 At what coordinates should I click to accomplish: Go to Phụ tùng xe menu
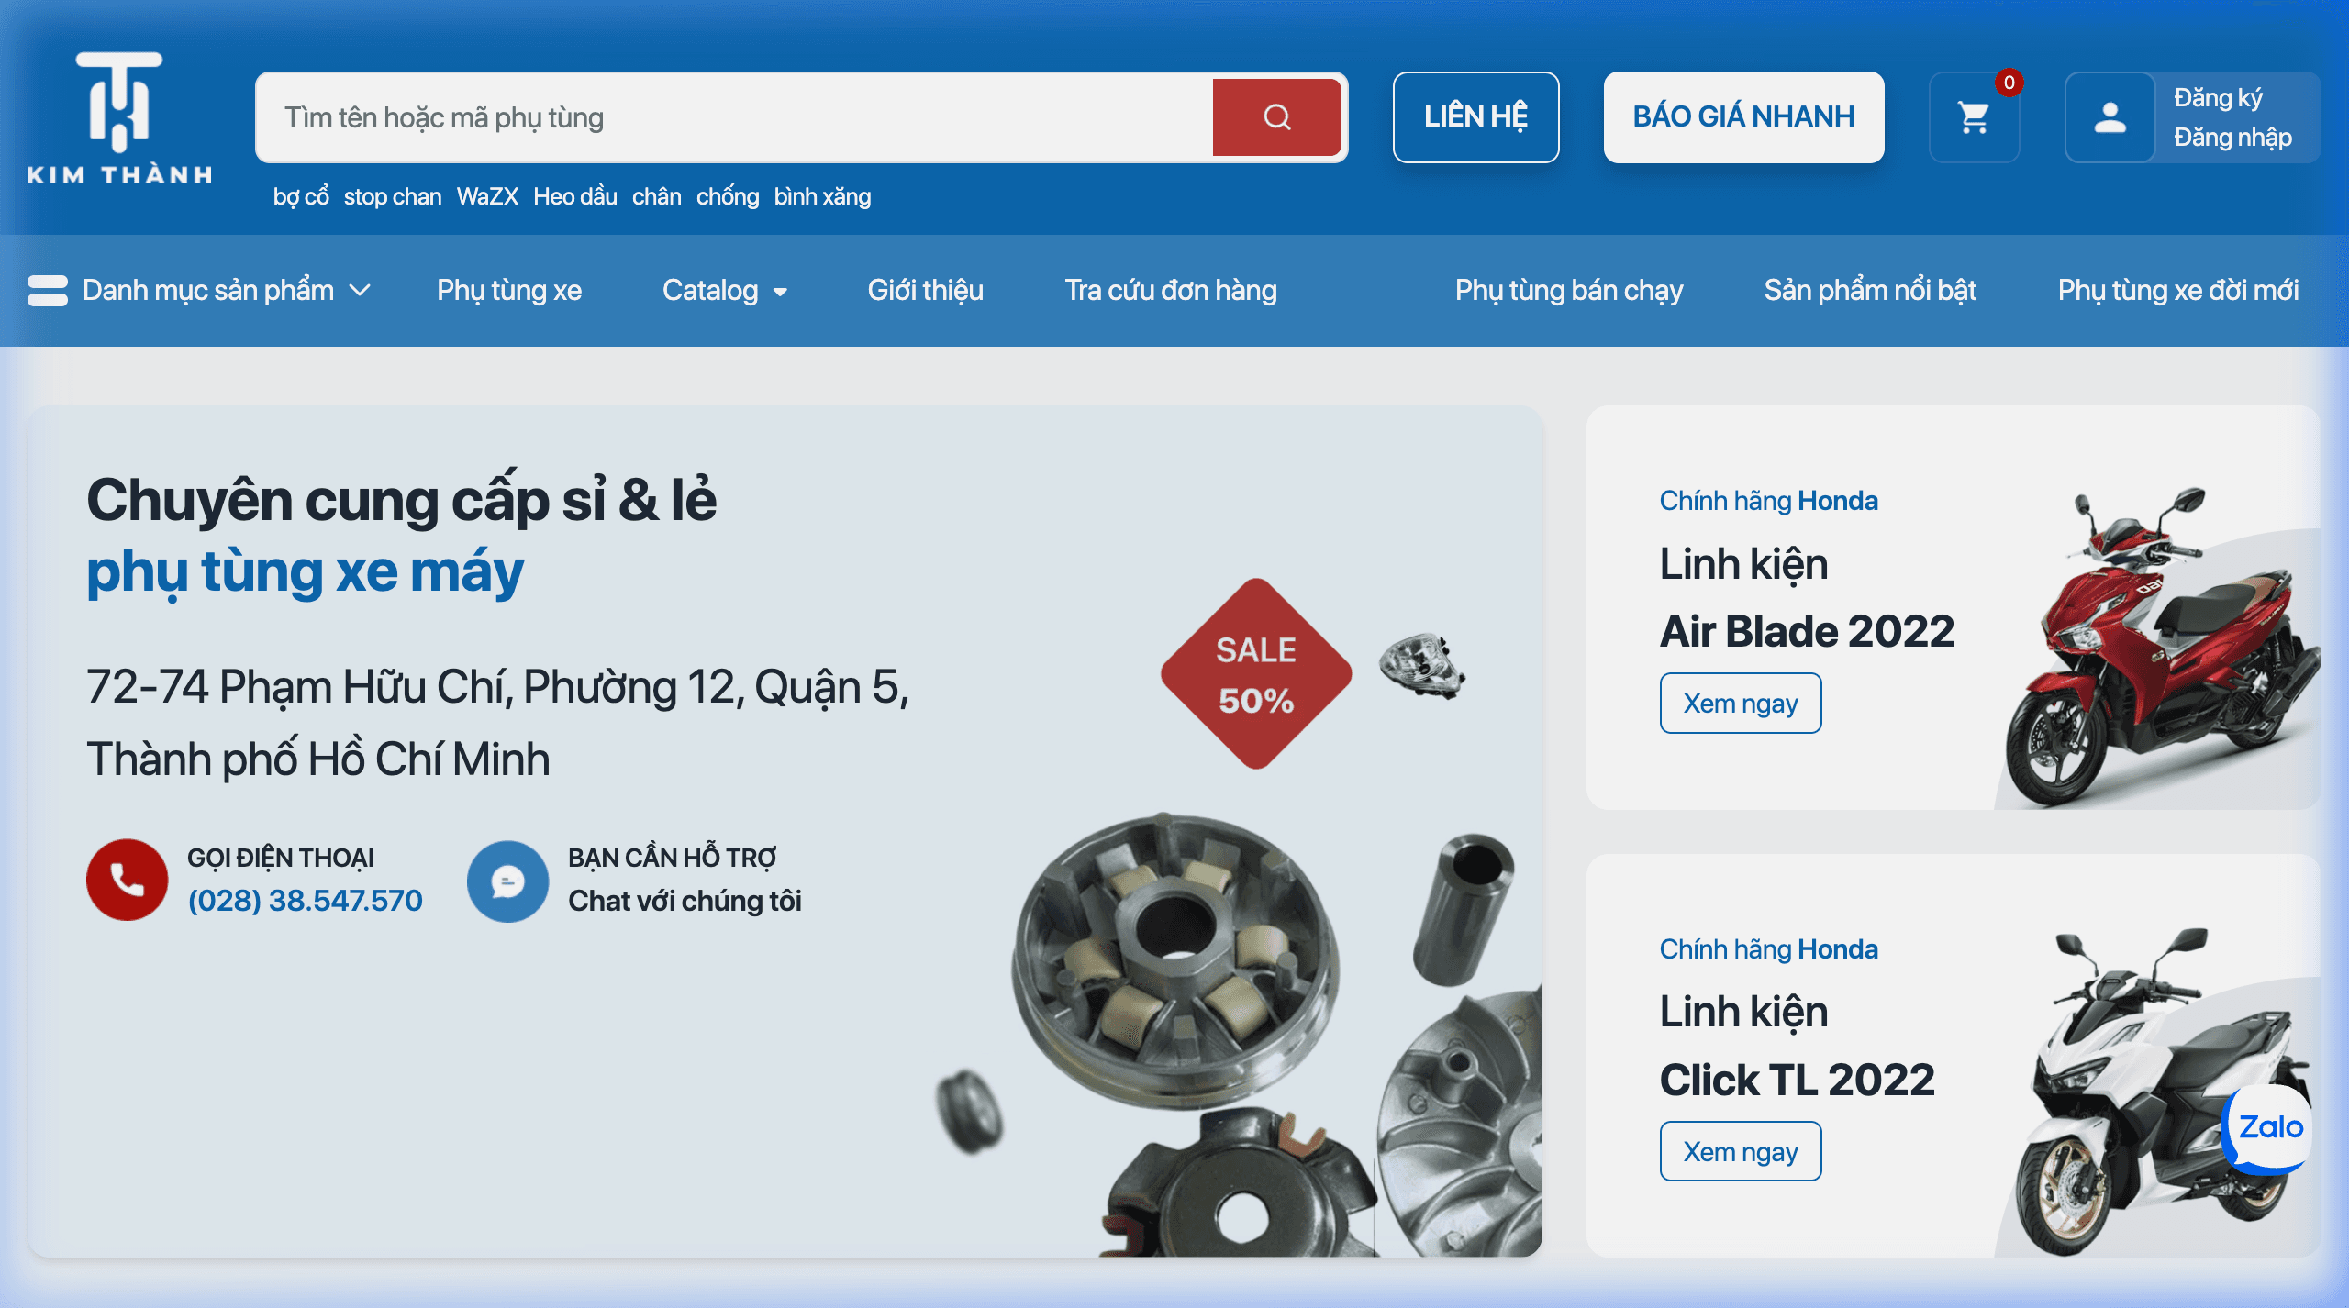(x=509, y=291)
